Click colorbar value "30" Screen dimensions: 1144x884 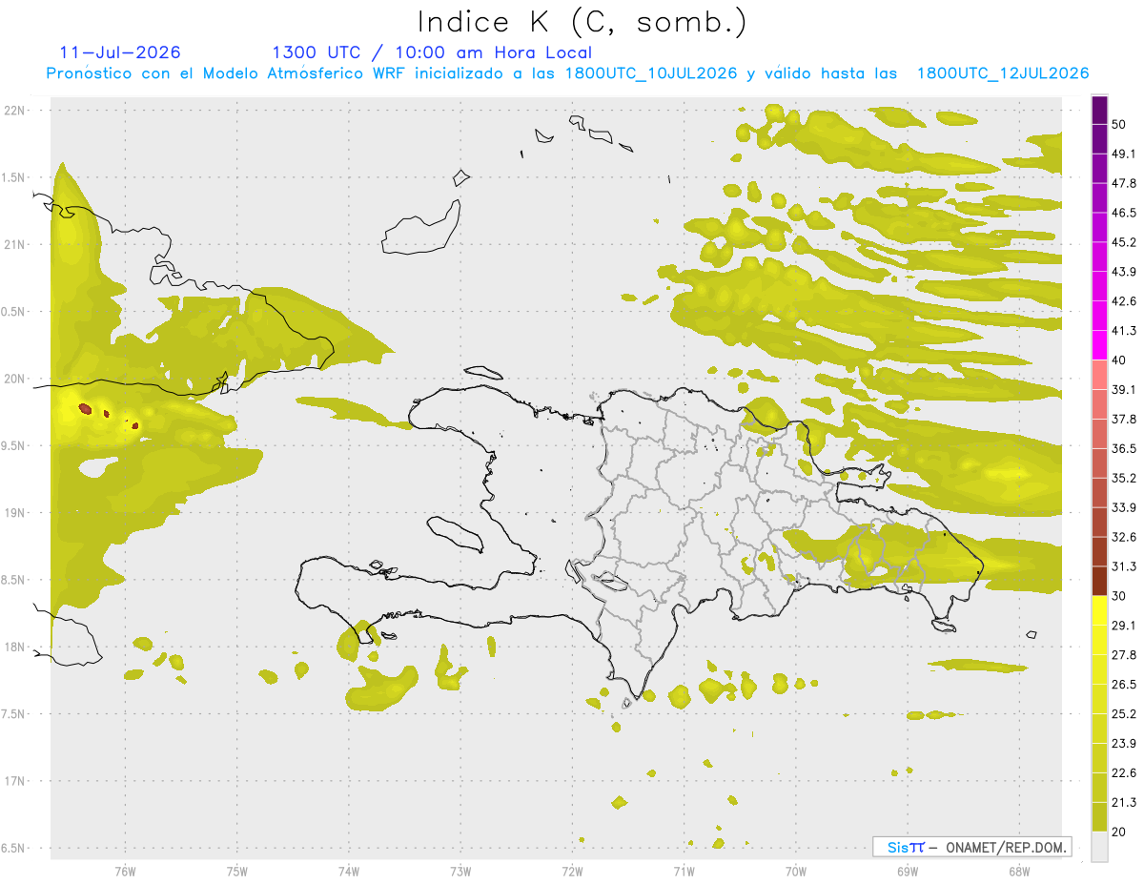point(1119,596)
